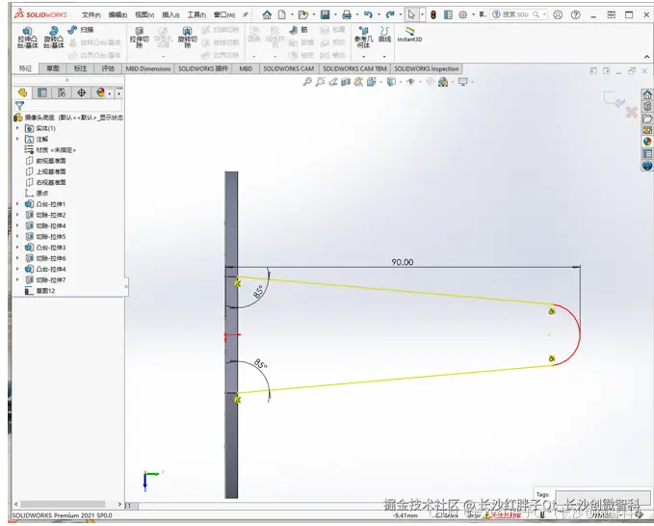Screen dimensions: 654x526
Task: Switch to the DisplayManager color ball tab
Action: click(100, 92)
